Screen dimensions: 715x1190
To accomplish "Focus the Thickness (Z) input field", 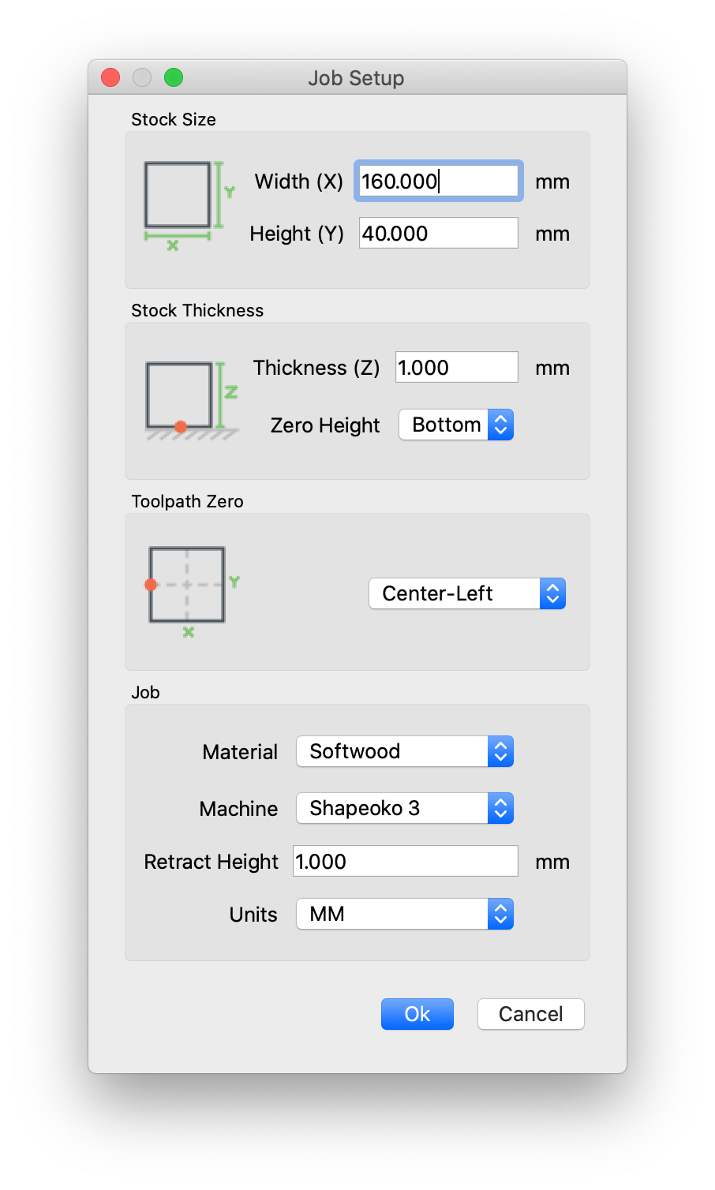I will coord(456,368).
